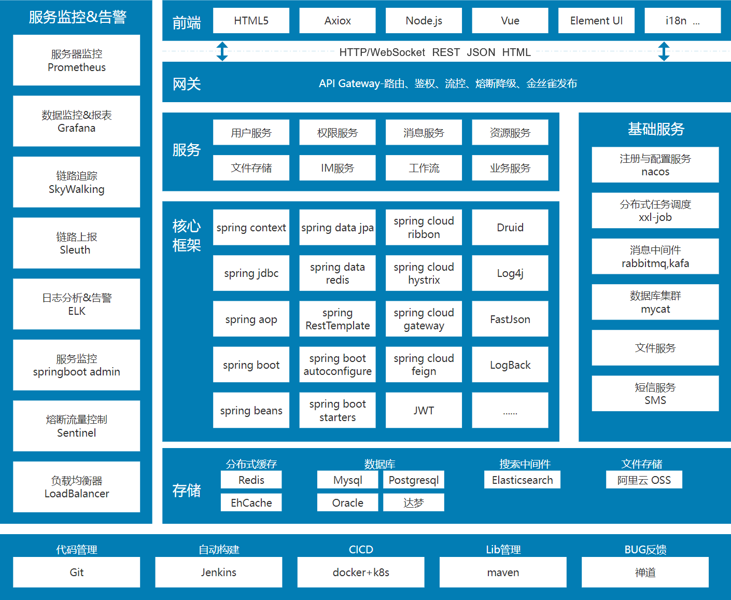The height and width of the screenshot is (600, 731).
Task: Click the SkyWalking tracing box
Action: pos(76,182)
